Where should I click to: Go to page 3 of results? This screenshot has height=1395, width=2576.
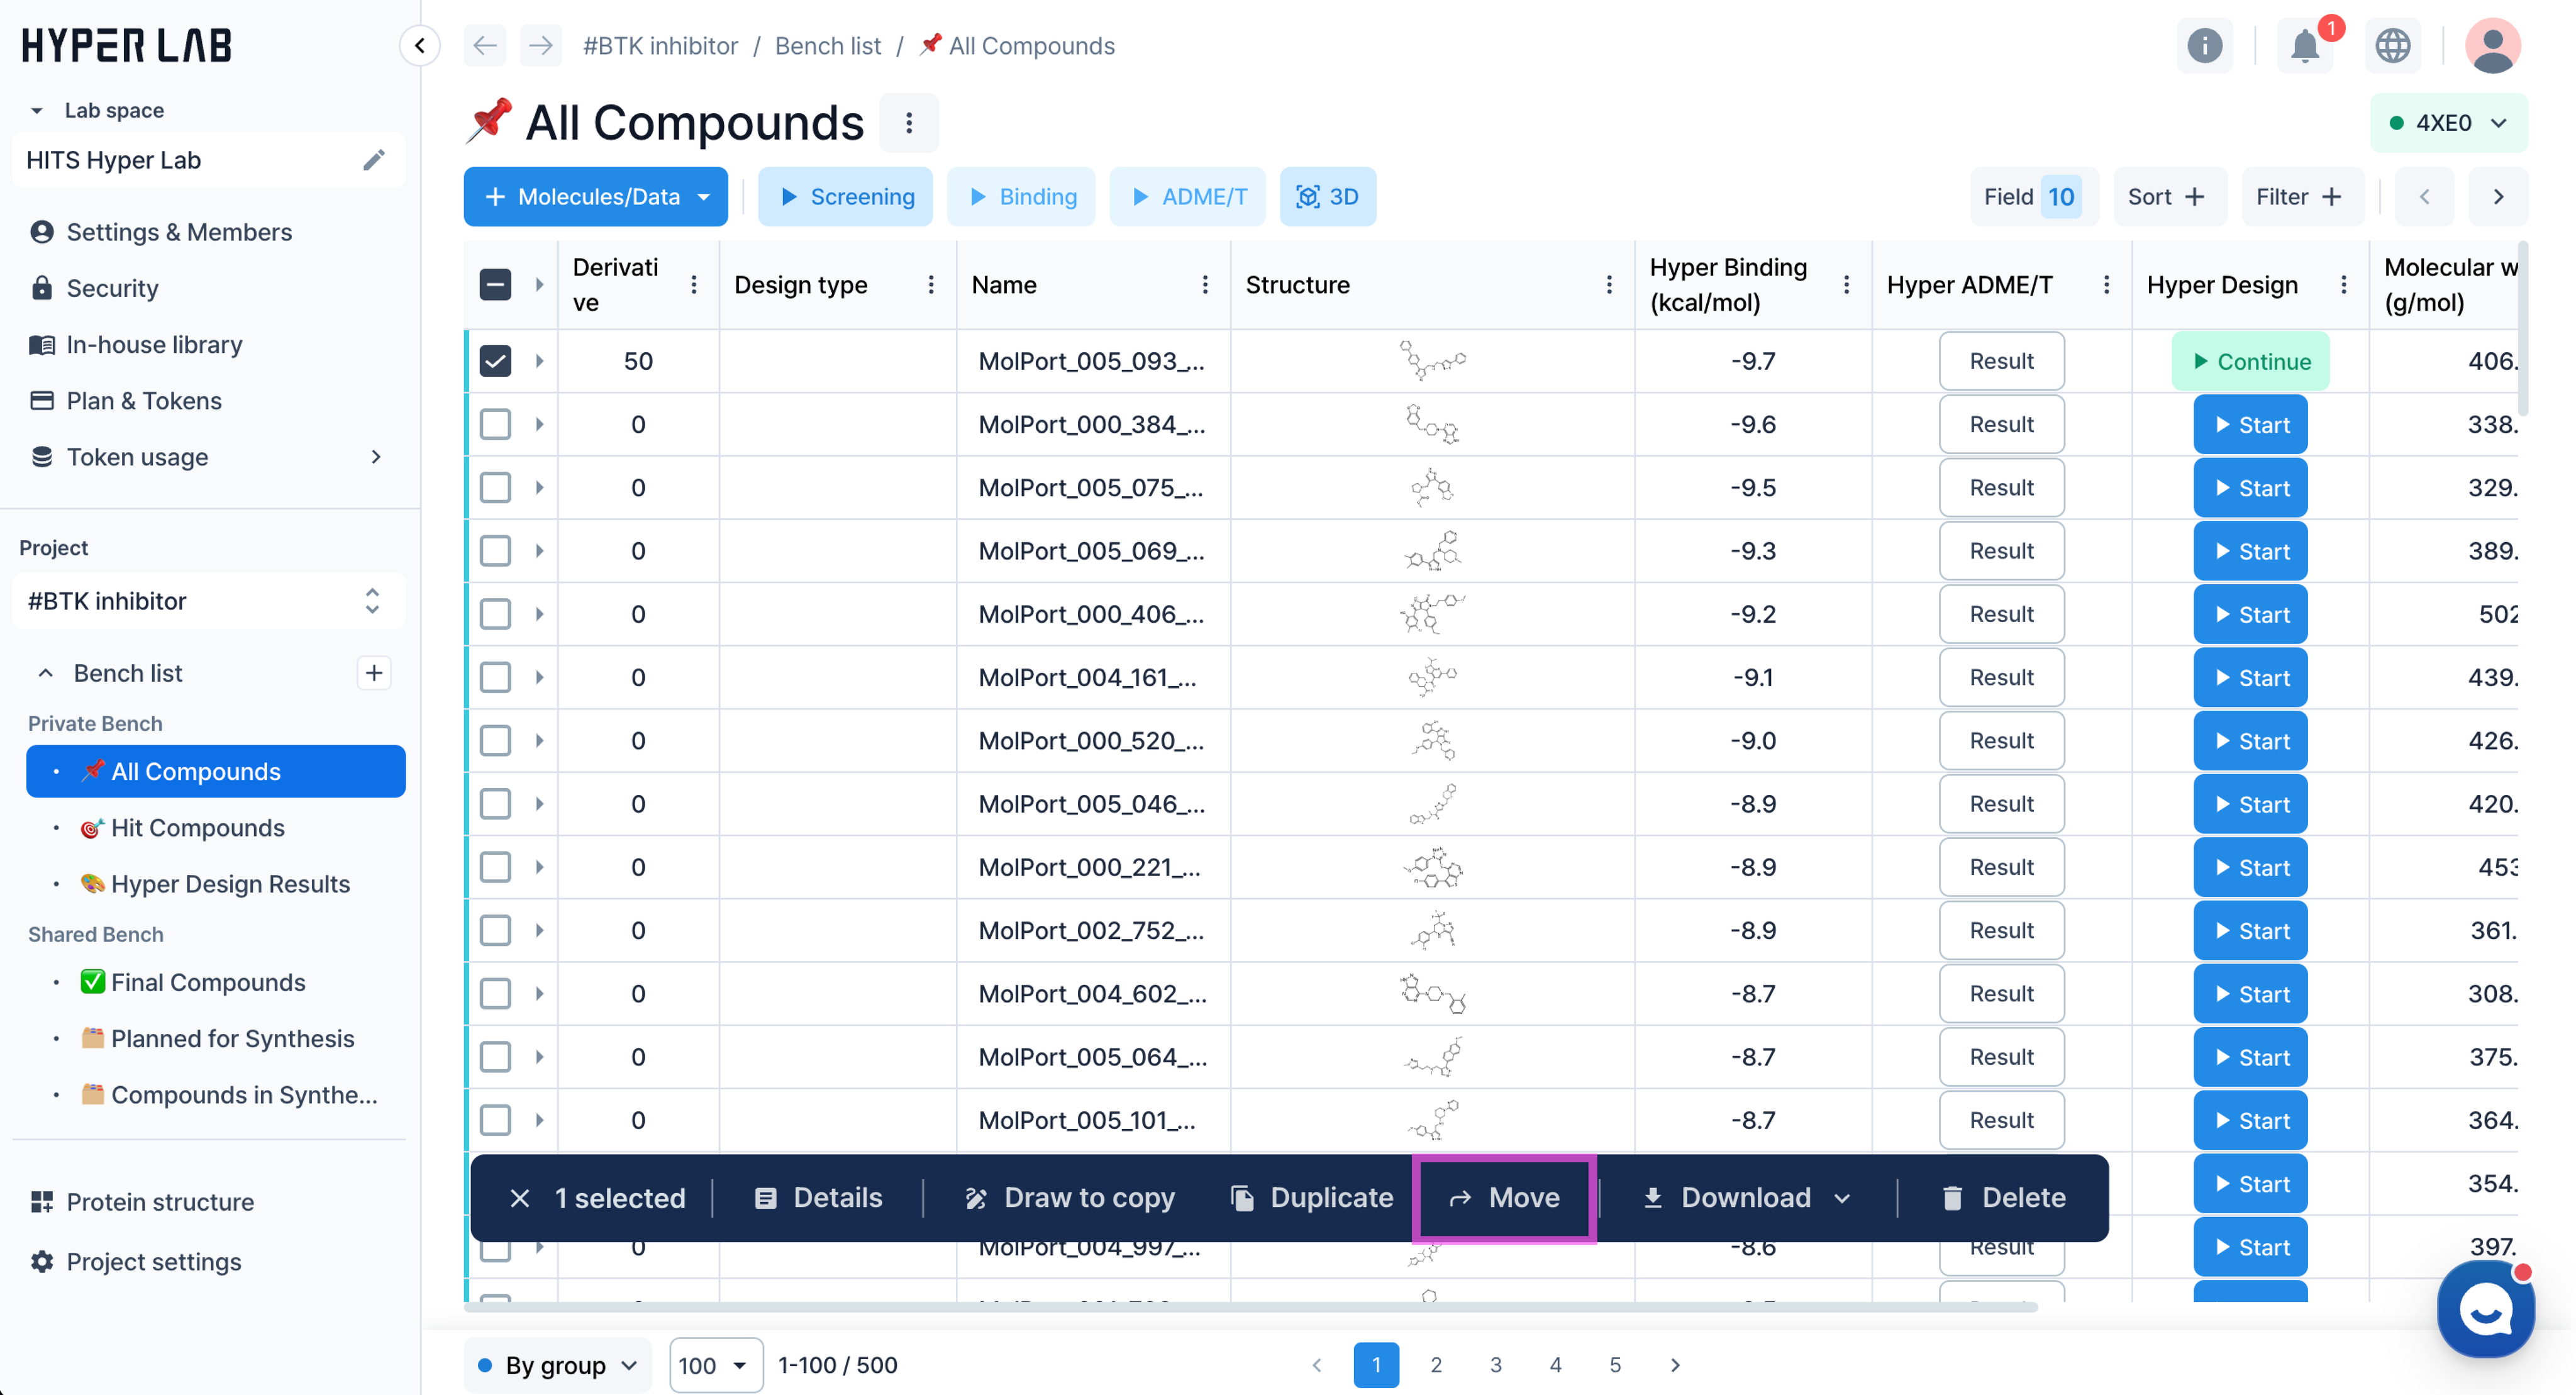pos(1495,1365)
